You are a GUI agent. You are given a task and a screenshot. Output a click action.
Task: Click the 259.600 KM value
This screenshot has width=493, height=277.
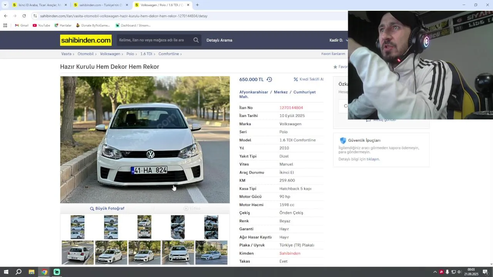[x=287, y=180]
